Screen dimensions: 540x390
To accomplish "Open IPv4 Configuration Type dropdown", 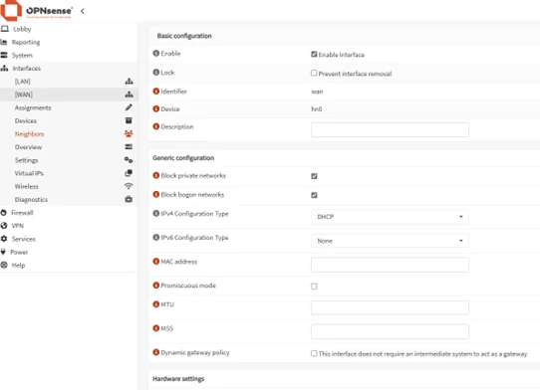I will (390, 217).
